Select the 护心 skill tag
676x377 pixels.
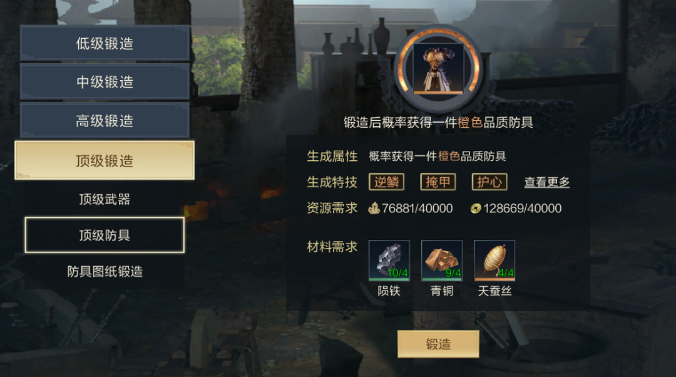click(489, 182)
